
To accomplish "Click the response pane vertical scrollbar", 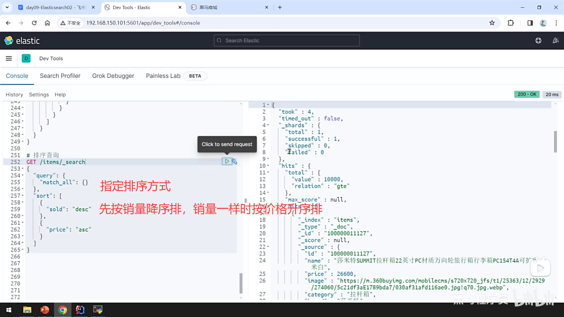I will (555, 141).
